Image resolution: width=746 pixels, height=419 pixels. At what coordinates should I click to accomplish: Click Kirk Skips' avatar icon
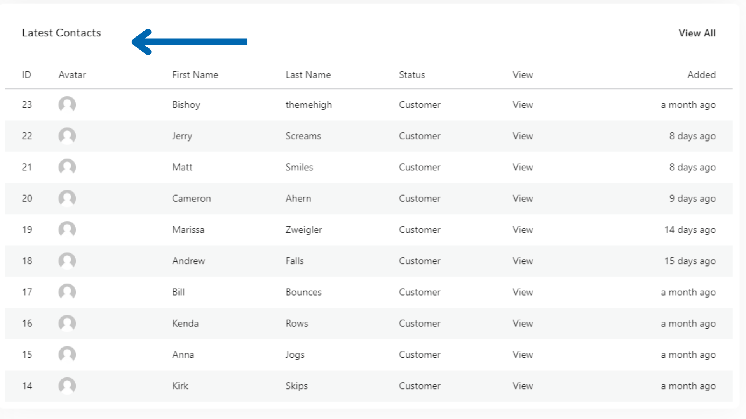[x=67, y=386]
